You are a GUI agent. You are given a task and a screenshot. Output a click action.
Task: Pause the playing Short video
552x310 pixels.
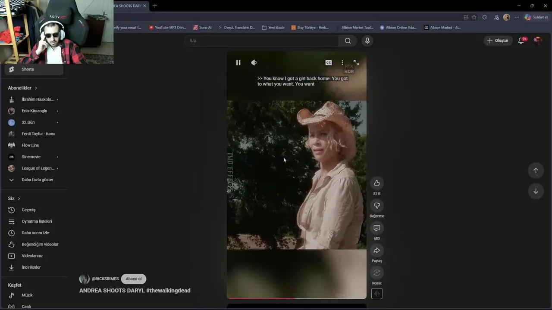click(238, 62)
